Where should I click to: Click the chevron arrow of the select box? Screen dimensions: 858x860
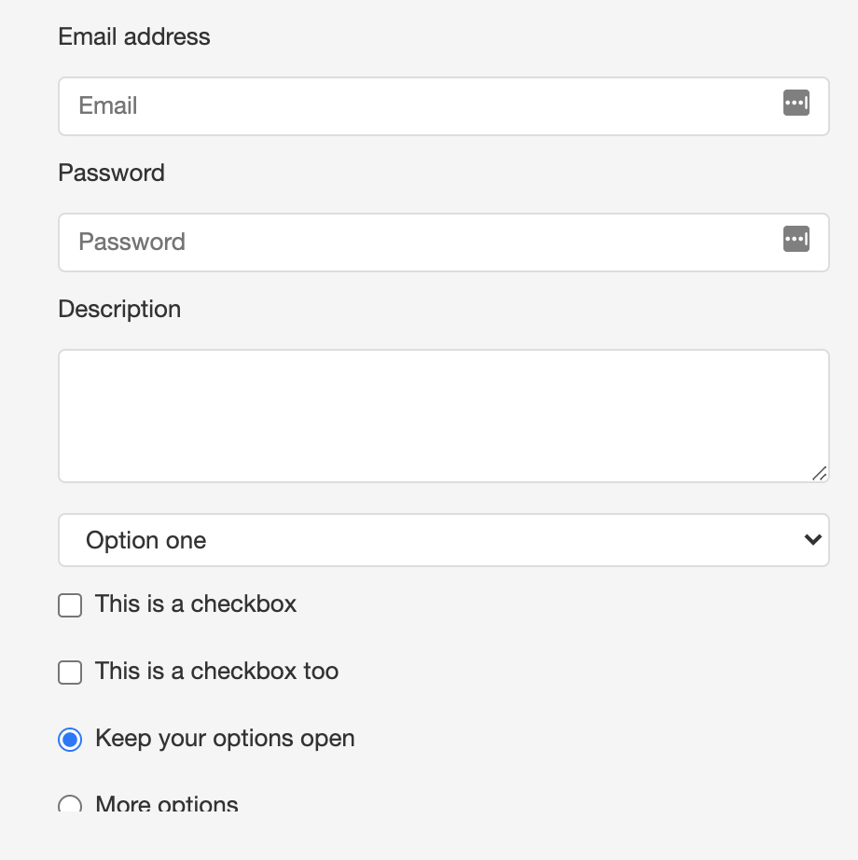813,540
